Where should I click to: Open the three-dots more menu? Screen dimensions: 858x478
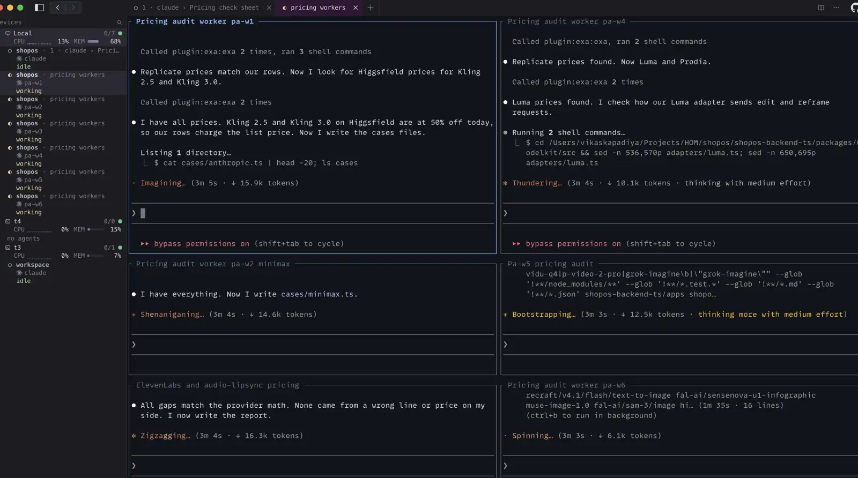(x=836, y=8)
